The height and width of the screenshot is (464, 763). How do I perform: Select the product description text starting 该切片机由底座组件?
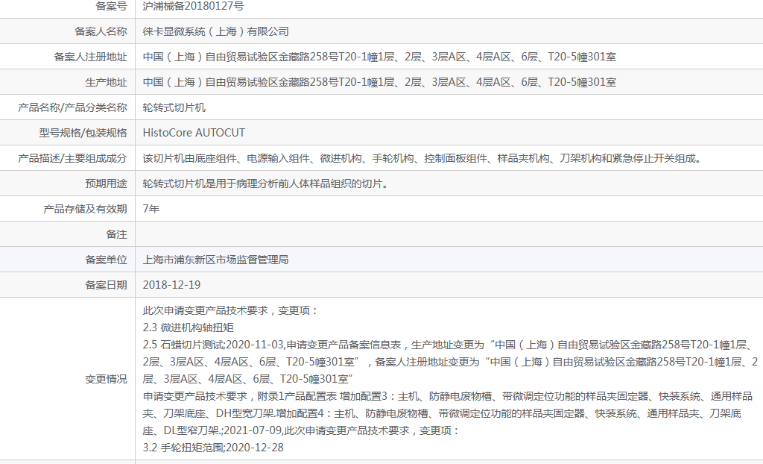click(422, 158)
